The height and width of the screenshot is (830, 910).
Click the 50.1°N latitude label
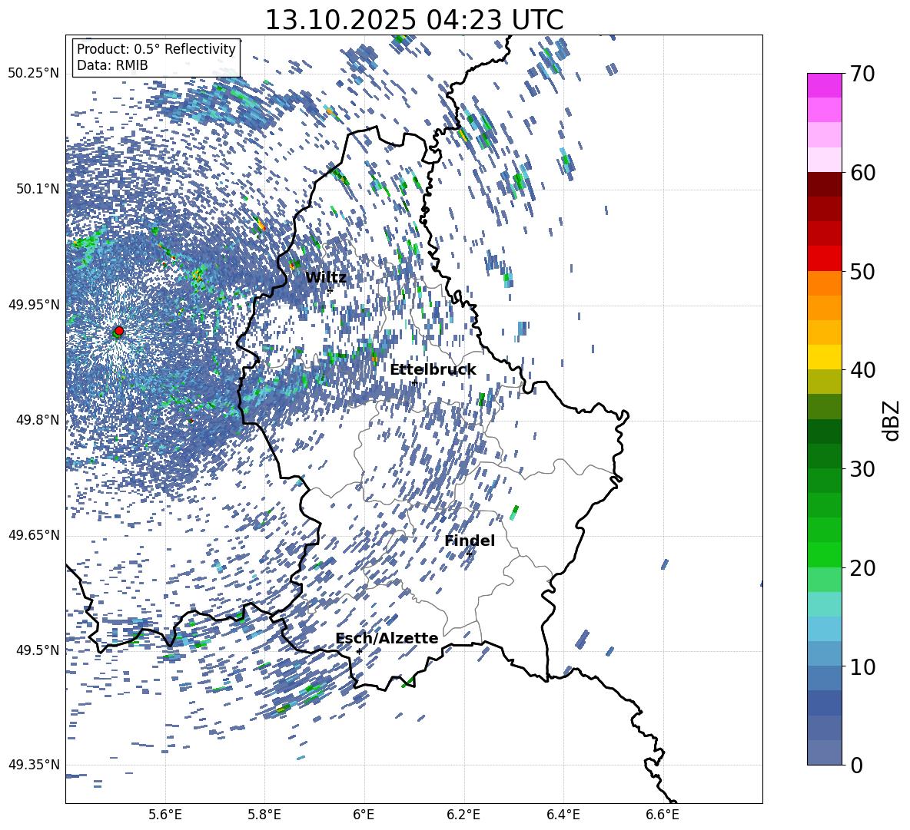click(x=38, y=189)
